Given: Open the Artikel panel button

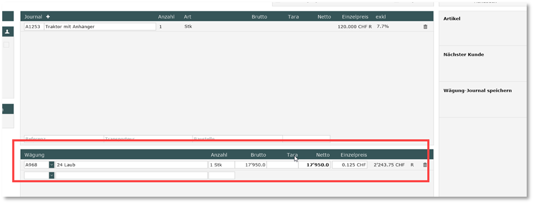Looking at the screenshot, I should (482, 29).
